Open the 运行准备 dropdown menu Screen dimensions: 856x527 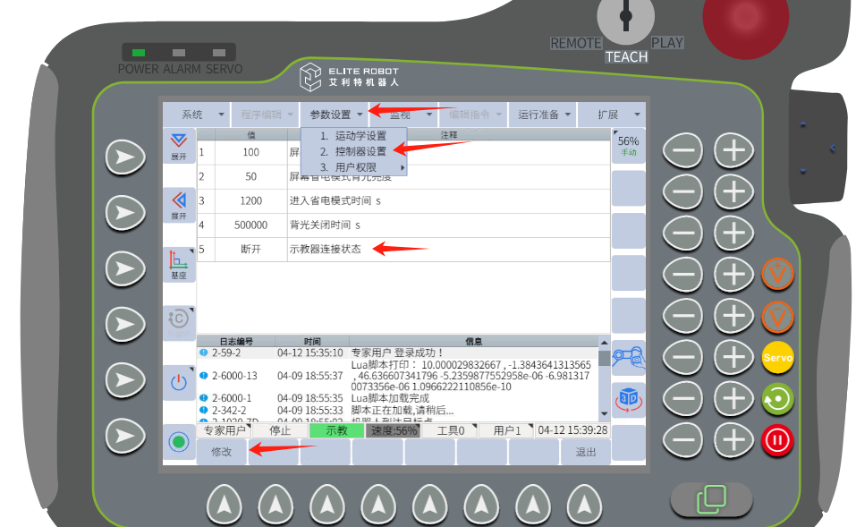(544, 115)
